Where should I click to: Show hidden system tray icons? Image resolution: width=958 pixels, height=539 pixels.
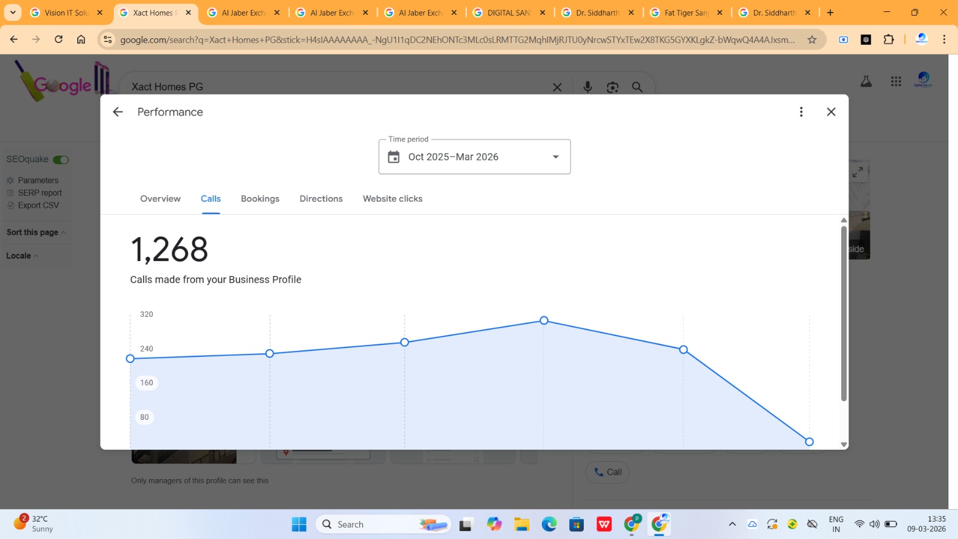(x=732, y=525)
